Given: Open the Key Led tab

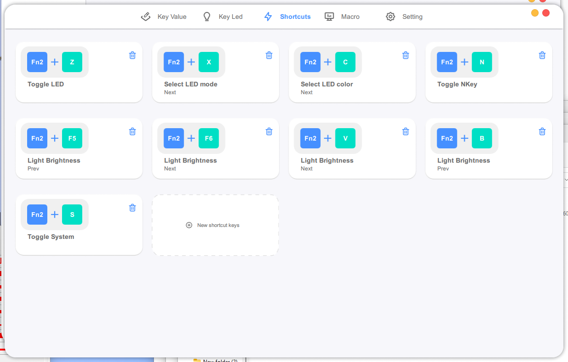Looking at the screenshot, I should click(x=223, y=17).
